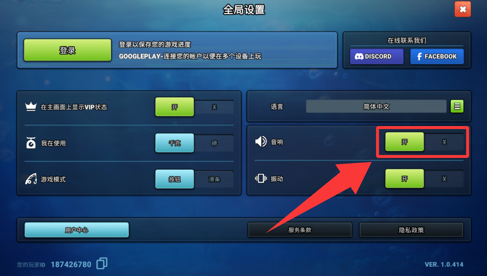This screenshot has height=276, width=487.
Task: Disable VIP status display with 关
Action: (214, 107)
